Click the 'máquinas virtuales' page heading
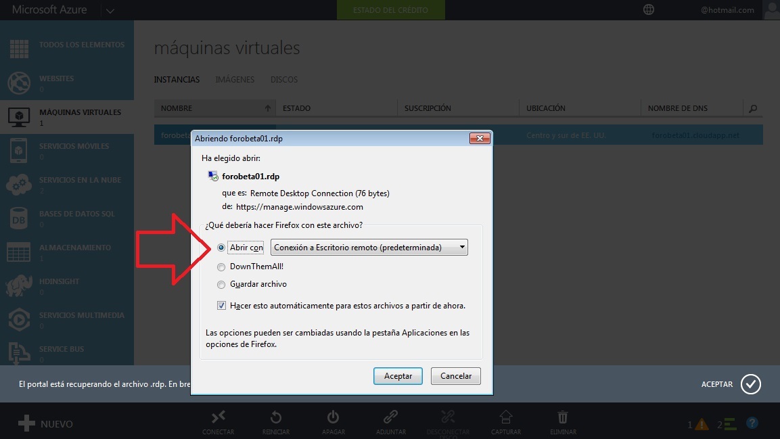The height and width of the screenshot is (439, 780). pos(227,48)
